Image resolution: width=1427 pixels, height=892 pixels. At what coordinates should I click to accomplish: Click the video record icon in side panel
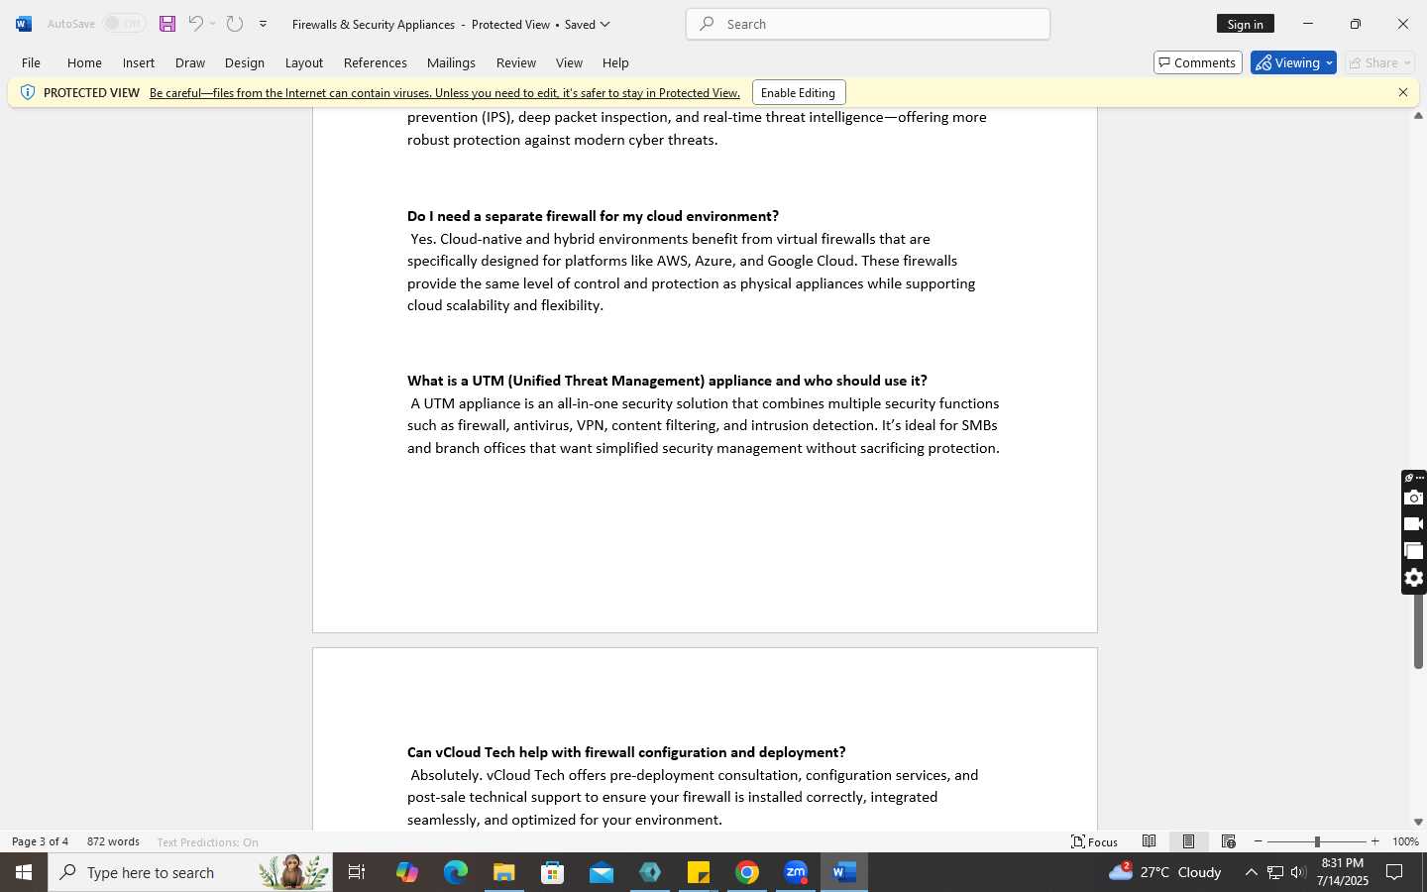pos(1414,524)
